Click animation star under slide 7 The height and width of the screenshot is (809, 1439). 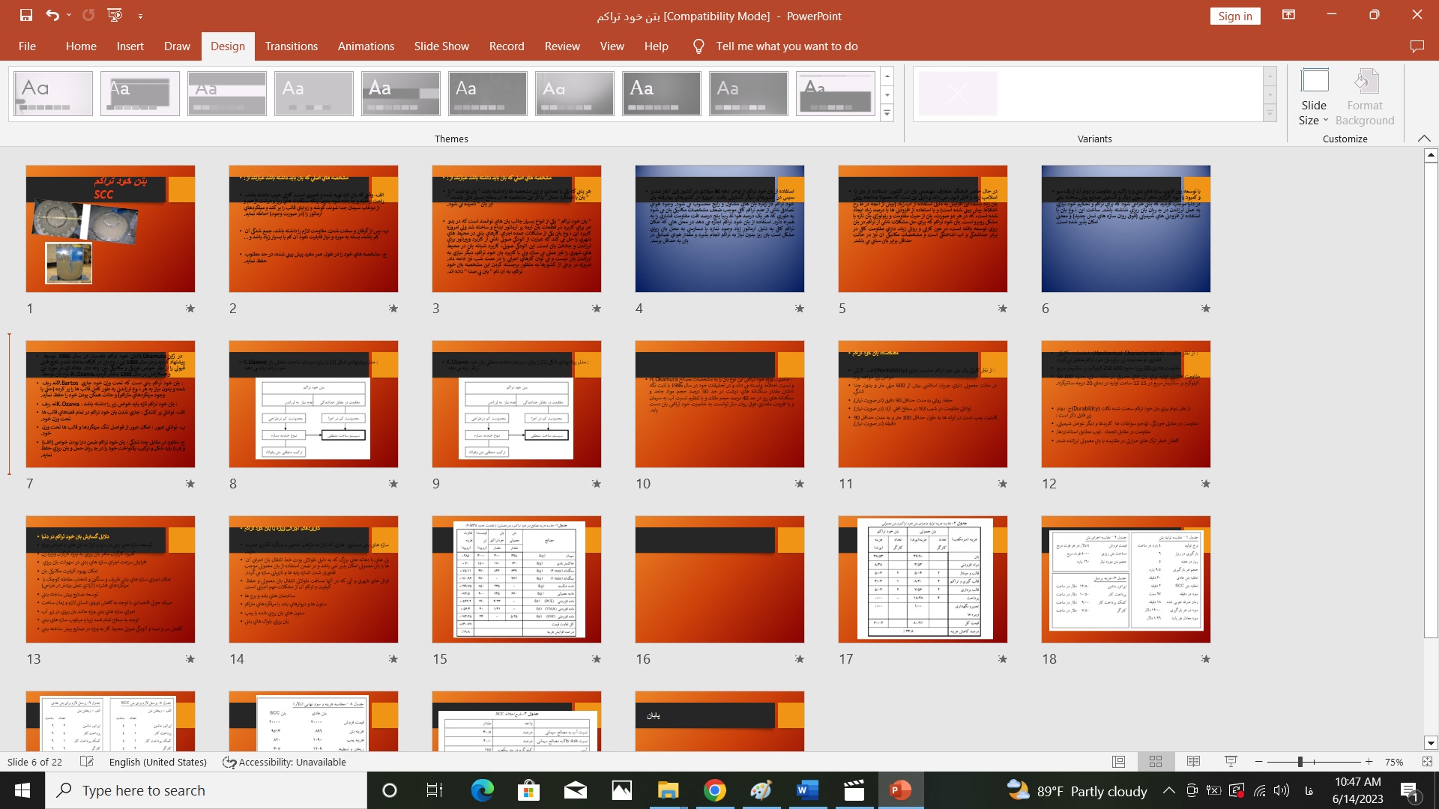pyautogui.click(x=190, y=484)
